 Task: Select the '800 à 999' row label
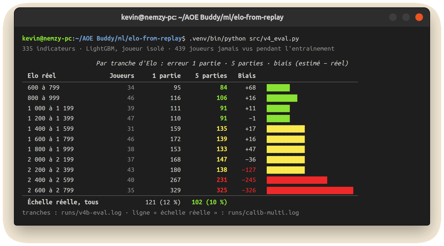pyautogui.click(x=43, y=98)
